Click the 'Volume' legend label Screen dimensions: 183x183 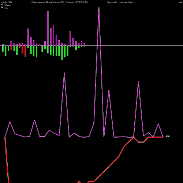7,5
